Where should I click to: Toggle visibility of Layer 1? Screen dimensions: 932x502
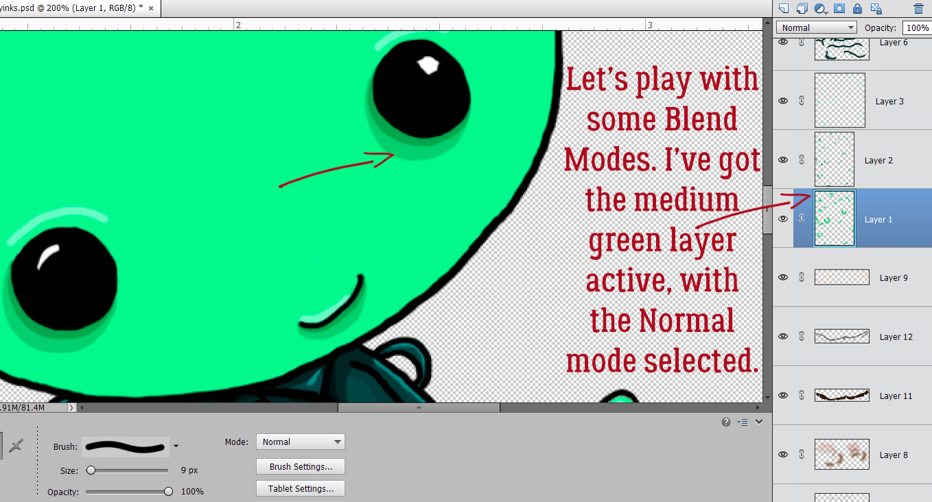click(783, 219)
